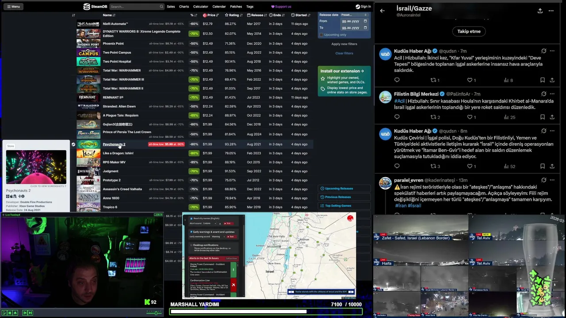Open the Calculator menu item
Screen dimensions: 566x318
pyautogui.click(x=200, y=7)
